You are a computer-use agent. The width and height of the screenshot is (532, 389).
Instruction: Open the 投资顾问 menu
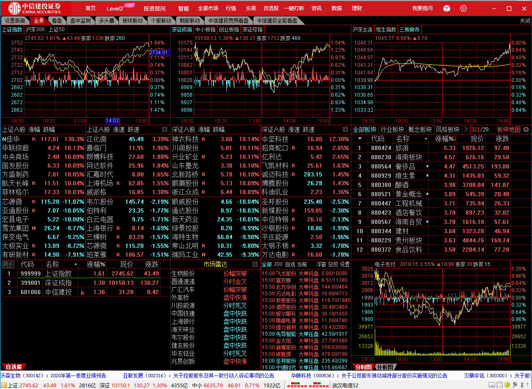point(155,8)
